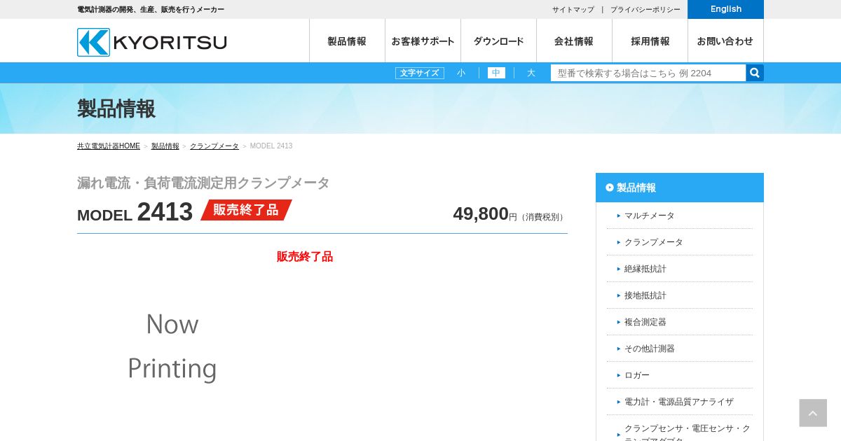This screenshot has height=441, width=841.
Task: Click the 漏れ電流・負荷電流測定用クランプメータ subtitle
Action: pyautogui.click(x=203, y=183)
